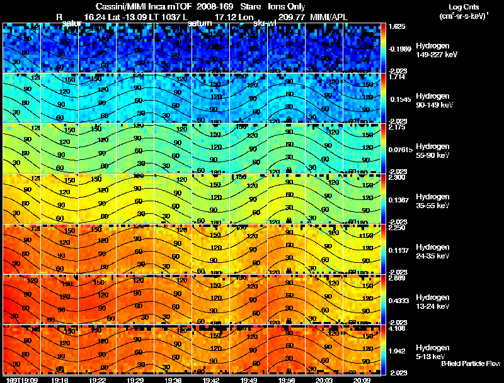Image resolution: width=504 pixels, height=383 pixels.
Task: Click the 'LT 1037' header value
Action: 166,18
